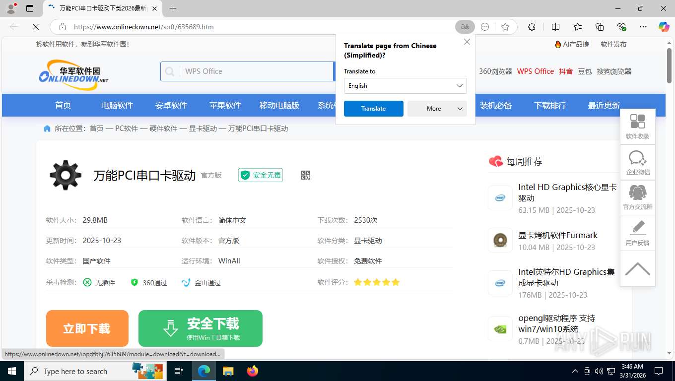Click the 软件发布 link
Image resolution: width=675 pixels, height=381 pixels.
point(613,44)
